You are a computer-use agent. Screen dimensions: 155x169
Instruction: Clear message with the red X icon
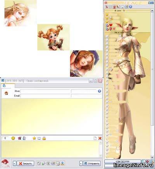(x=100, y=138)
